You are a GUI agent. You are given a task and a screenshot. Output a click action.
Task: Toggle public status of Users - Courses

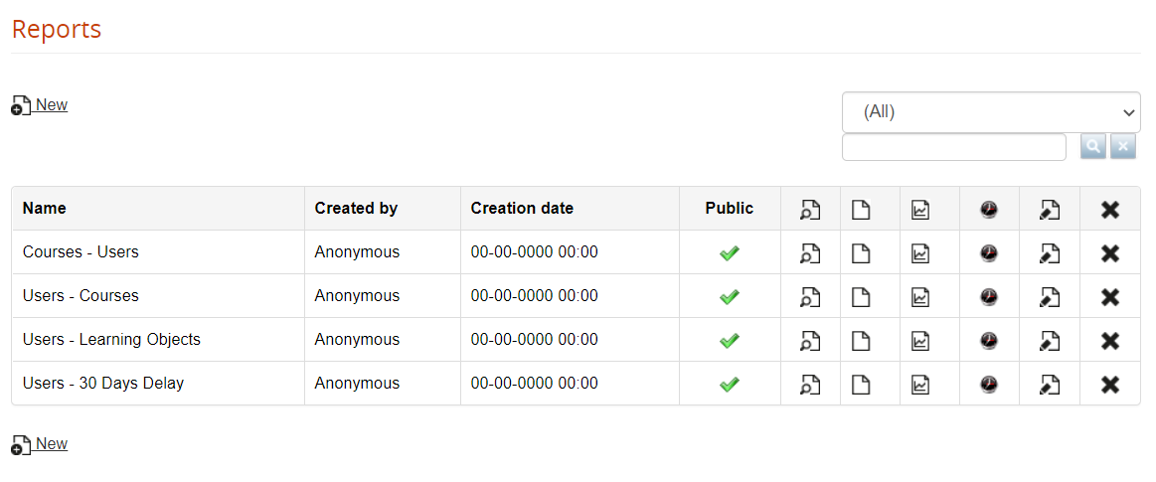coord(730,297)
